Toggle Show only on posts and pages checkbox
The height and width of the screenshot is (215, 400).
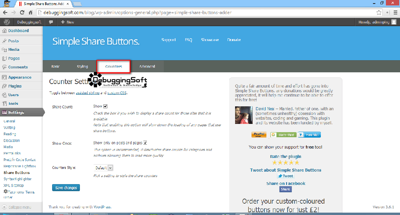coord(145,143)
